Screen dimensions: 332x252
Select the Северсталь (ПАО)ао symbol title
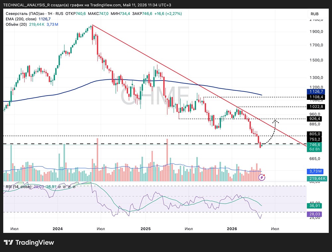[25, 14]
